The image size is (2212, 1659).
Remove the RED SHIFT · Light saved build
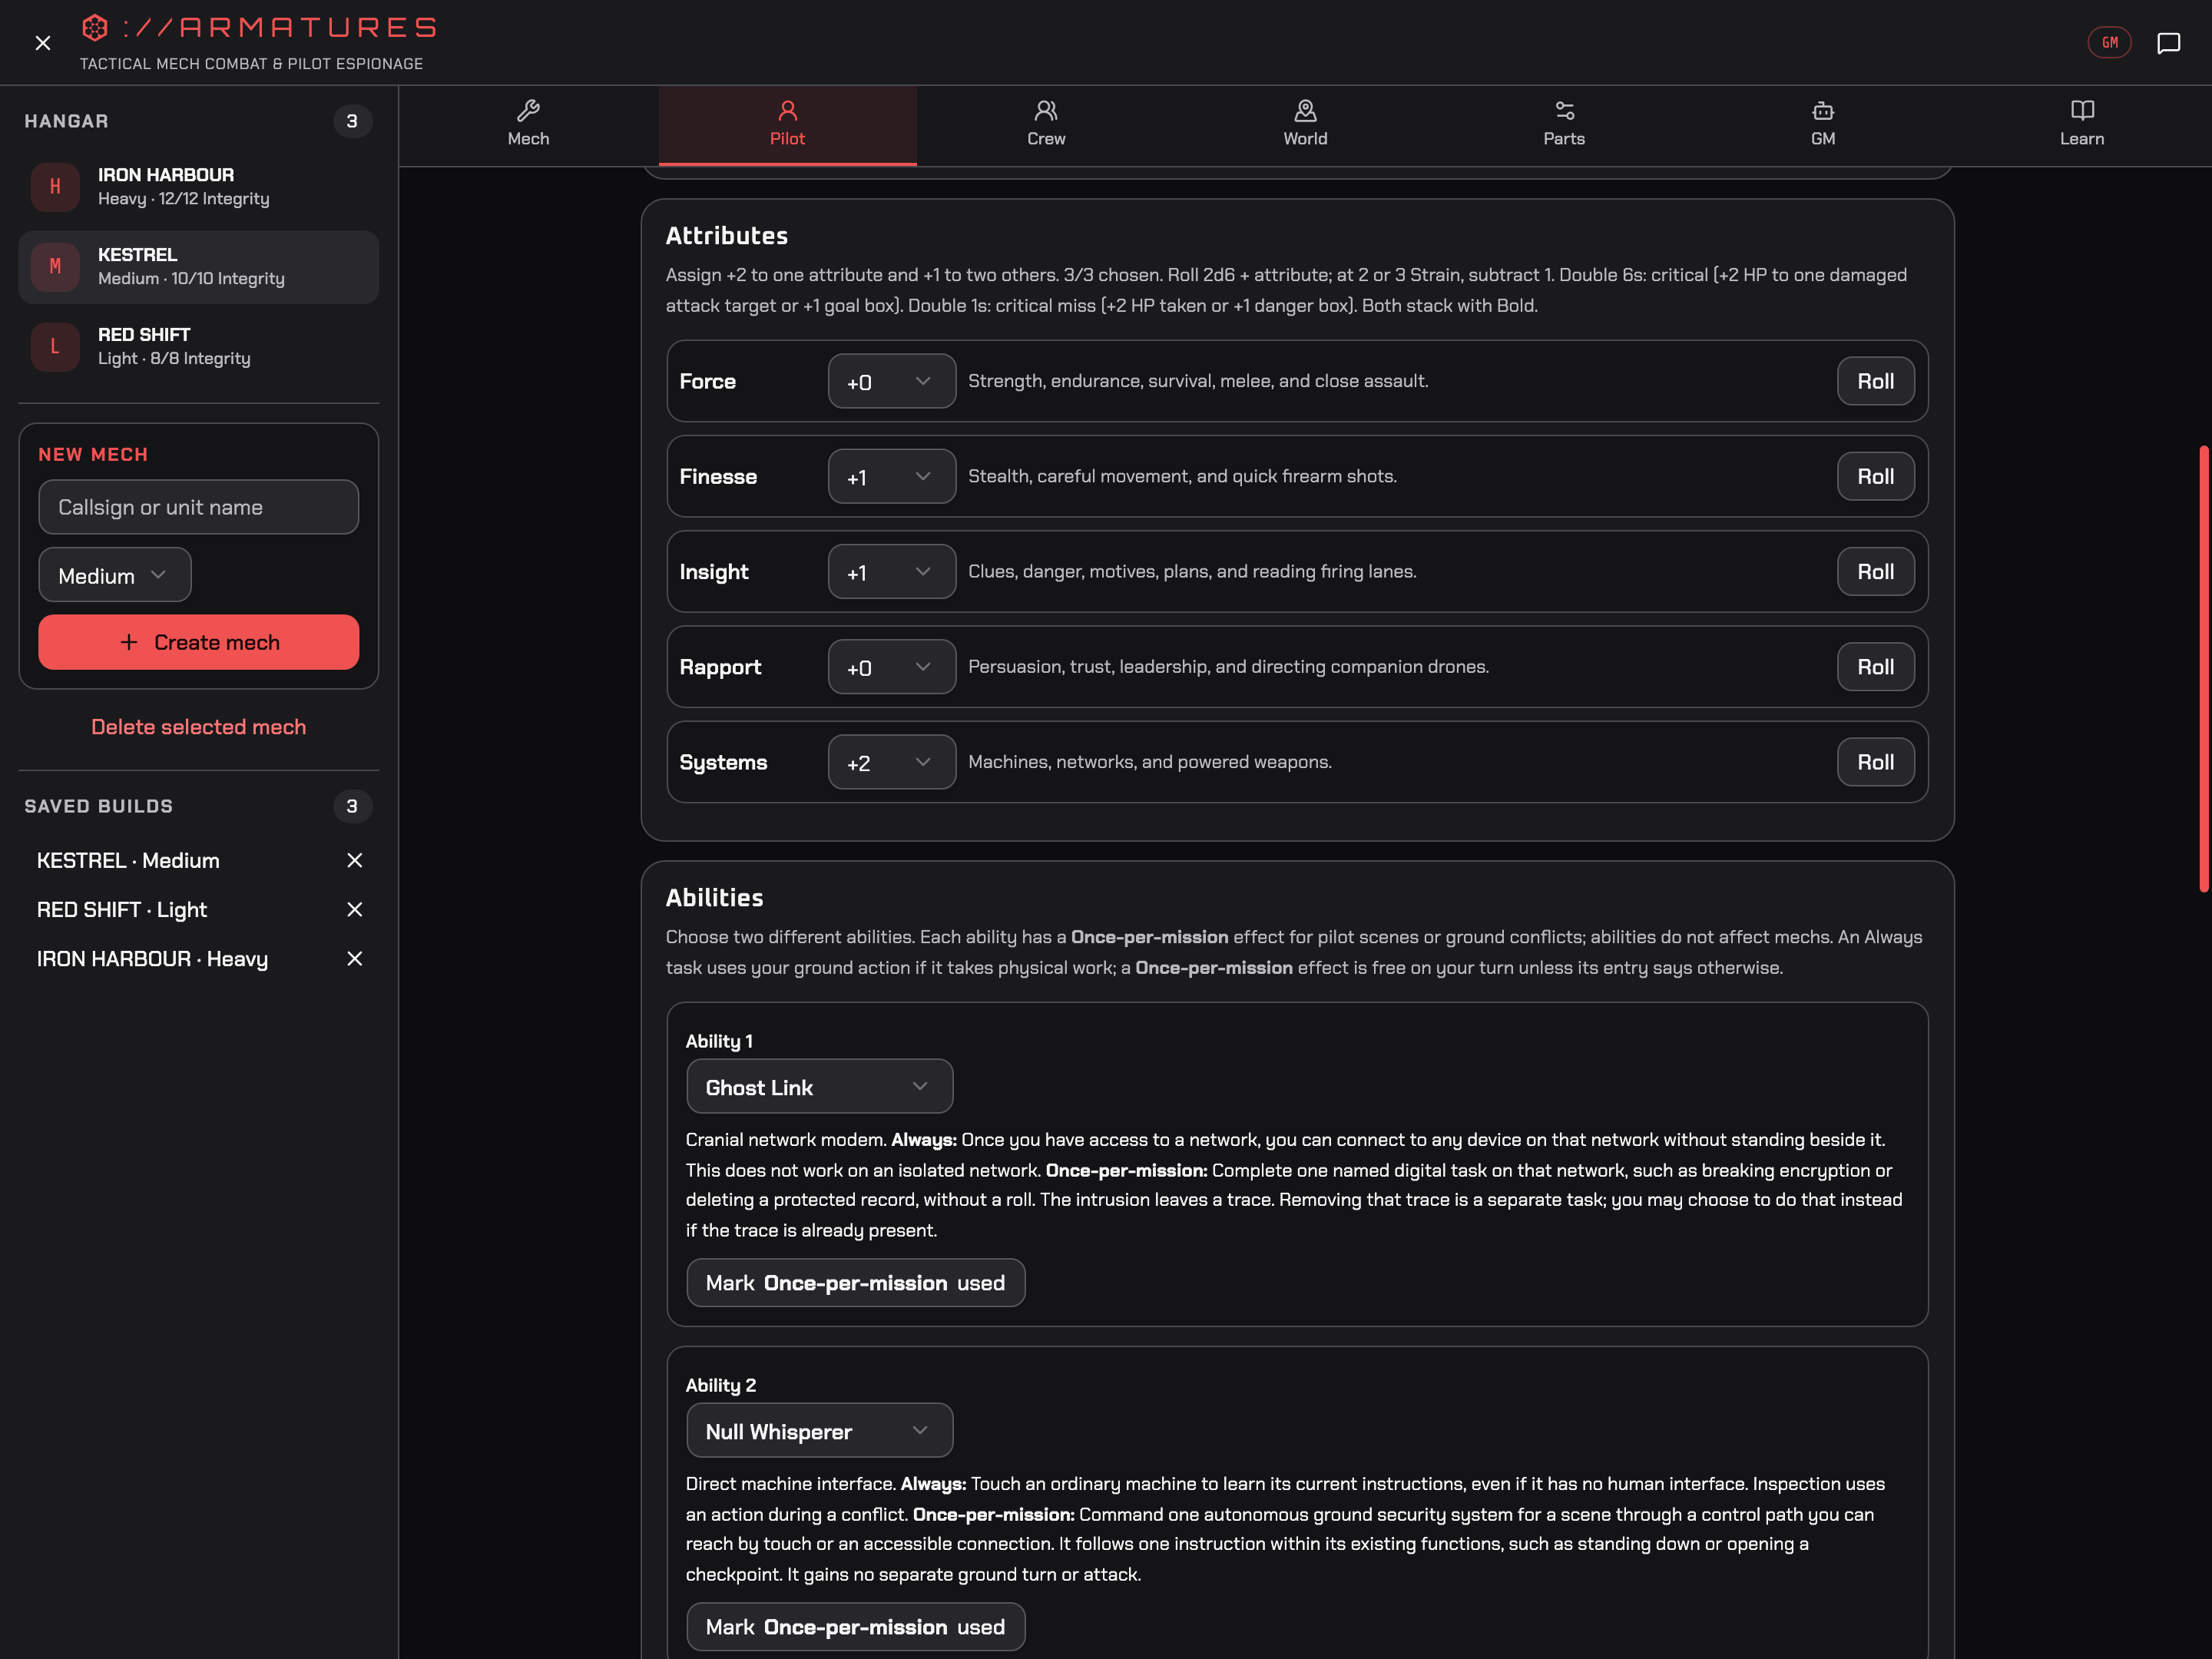pos(354,910)
